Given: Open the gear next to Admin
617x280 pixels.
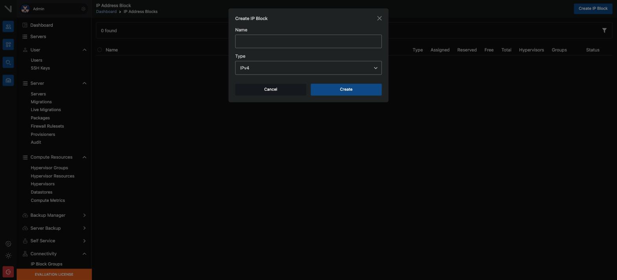Looking at the screenshot, I should click(83, 9).
